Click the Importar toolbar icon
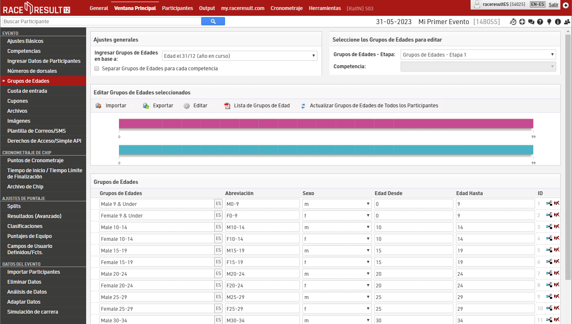Image resolution: width=572 pixels, height=324 pixels. pyautogui.click(x=99, y=106)
